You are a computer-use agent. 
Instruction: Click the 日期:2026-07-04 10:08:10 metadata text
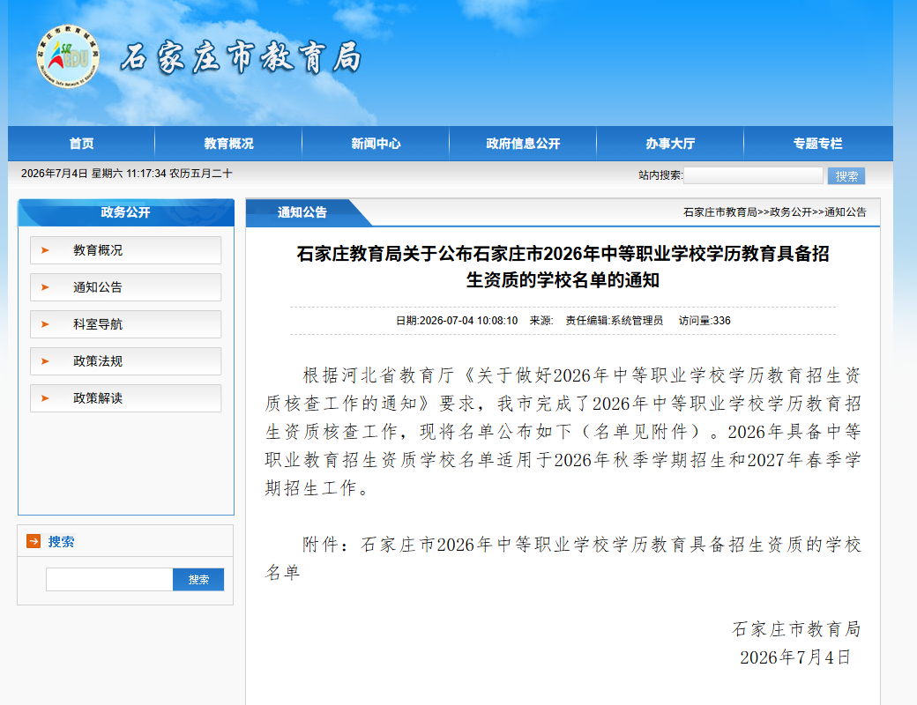[x=457, y=321]
